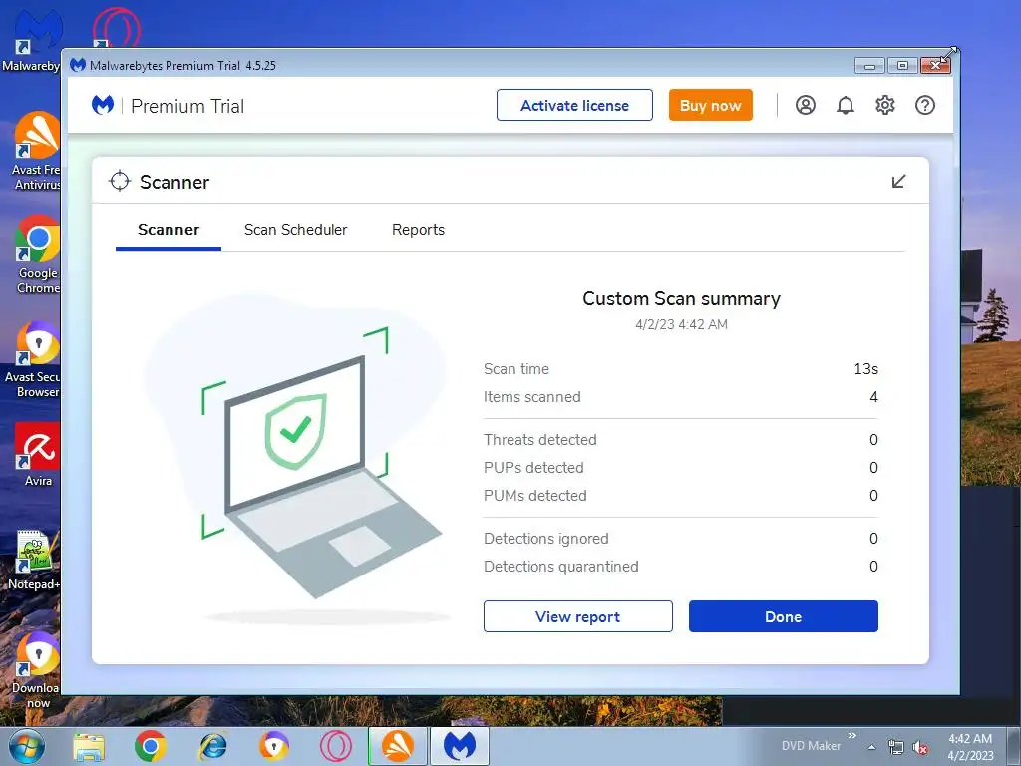Open notifications bell in Malwarebytes
Screen dimensions: 1021x766
click(x=846, y=105)
